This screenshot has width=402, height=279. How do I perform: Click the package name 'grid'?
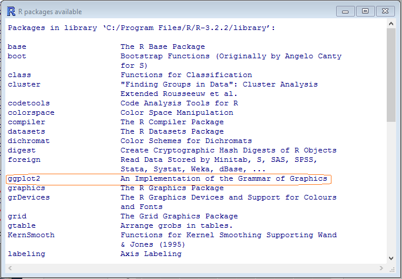[x=17, y=217]
